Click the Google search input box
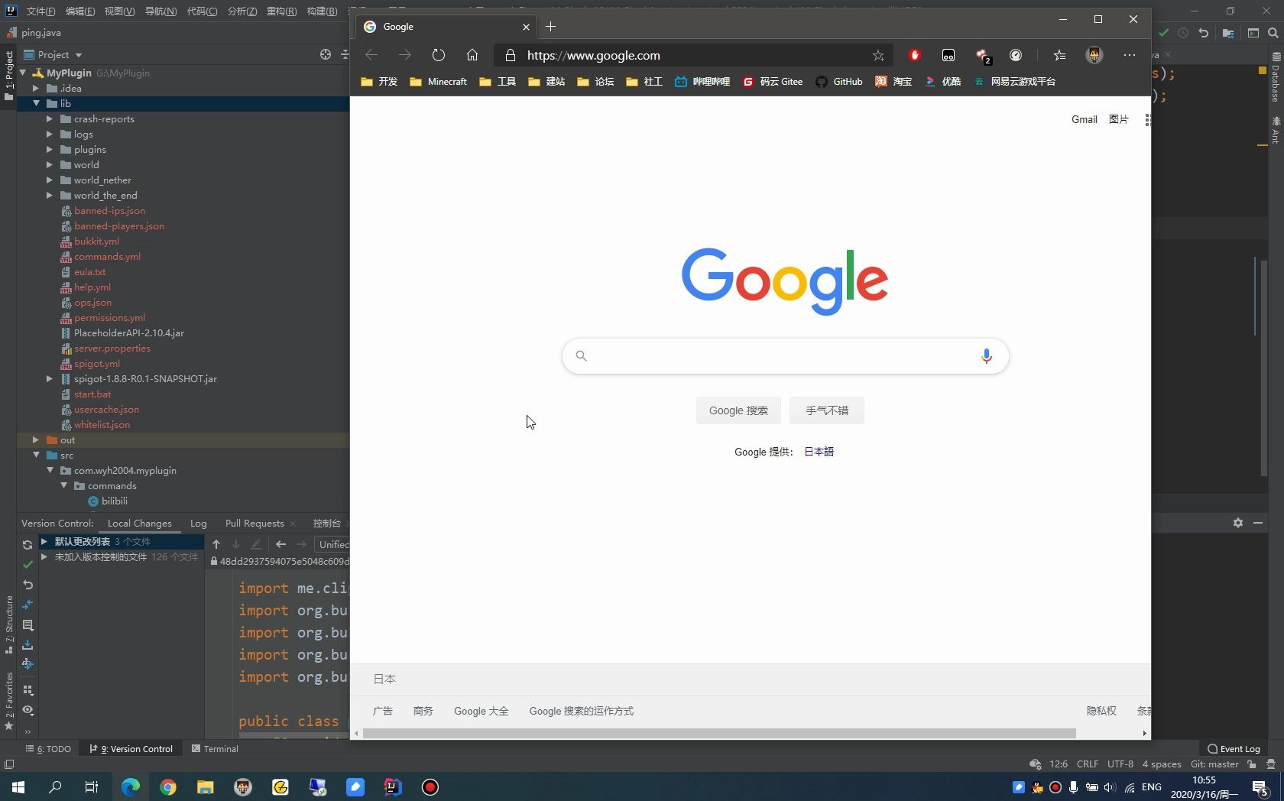The height and width of the screenshot is (801, 1284). (x=785, y=356)
